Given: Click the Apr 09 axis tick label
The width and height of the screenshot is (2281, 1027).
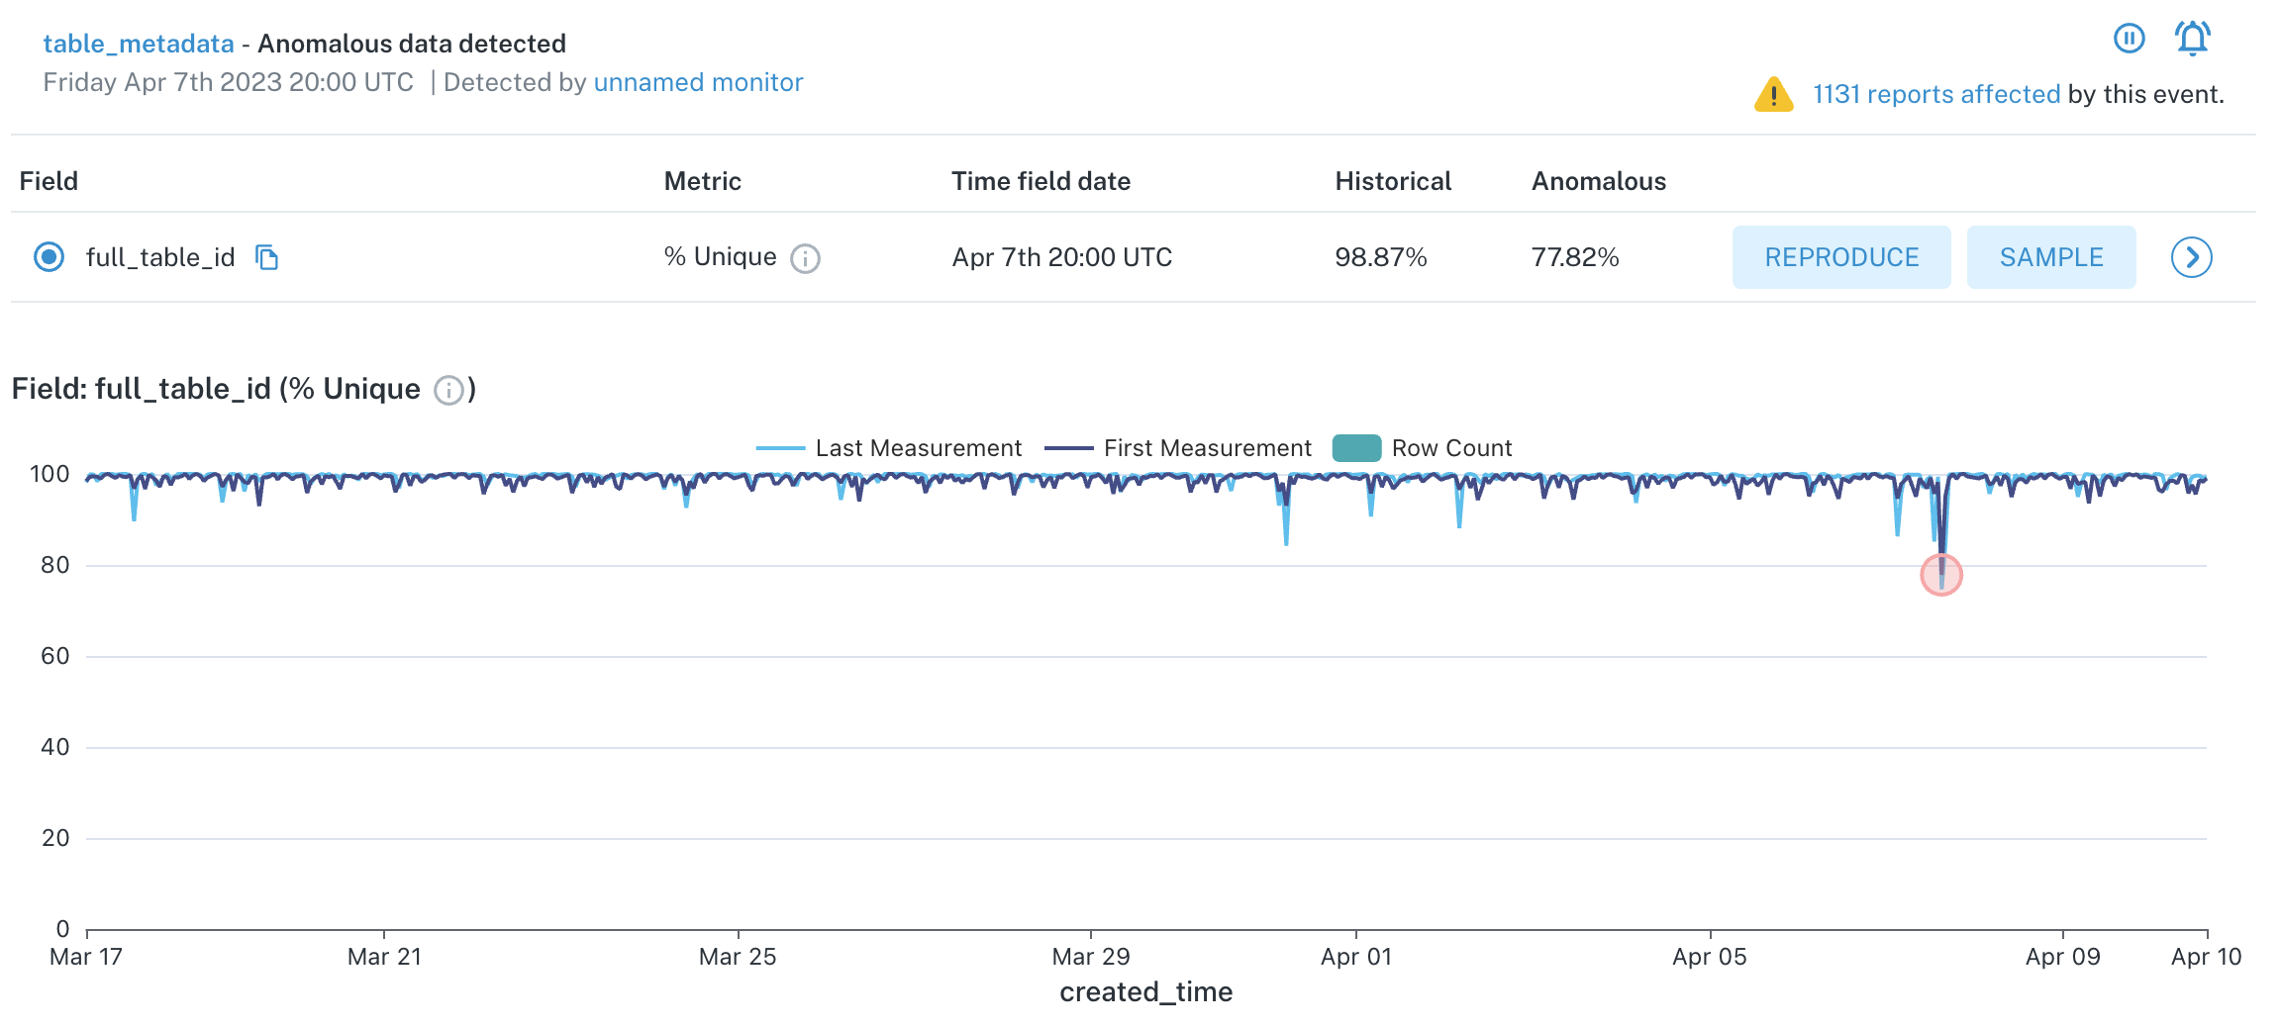Looking at the screenshot, I should pyautogui.click(x=2063, y=957).
